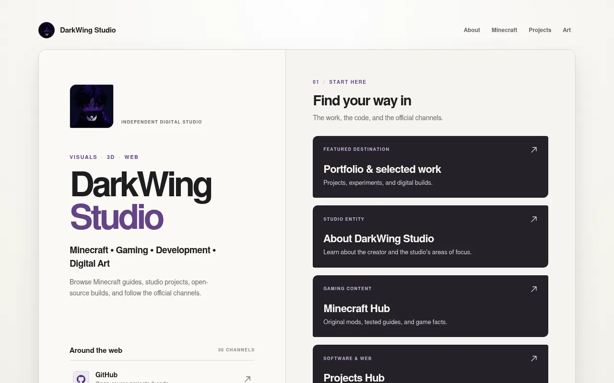The height and width of the screenshot is (383, 614).
Task: Open Art from the top navigation
Action: (x=567, y=30)
